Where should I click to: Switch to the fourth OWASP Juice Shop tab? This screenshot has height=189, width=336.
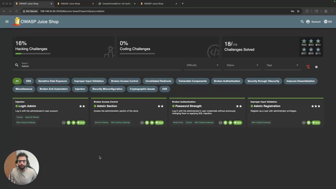(159, 4)
